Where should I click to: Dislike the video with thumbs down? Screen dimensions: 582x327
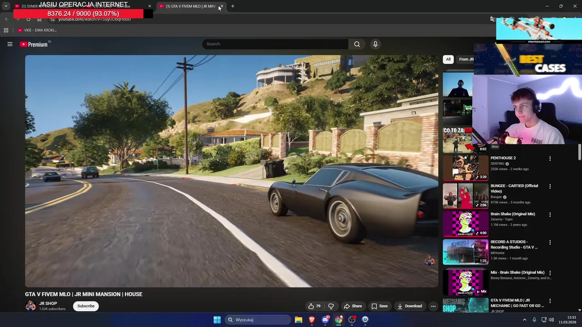click(x=331, y=306)
